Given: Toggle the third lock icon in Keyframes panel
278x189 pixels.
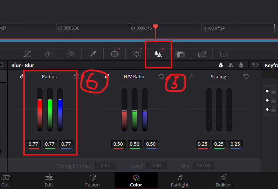Looking at the screenshot, I should (274, 110).
